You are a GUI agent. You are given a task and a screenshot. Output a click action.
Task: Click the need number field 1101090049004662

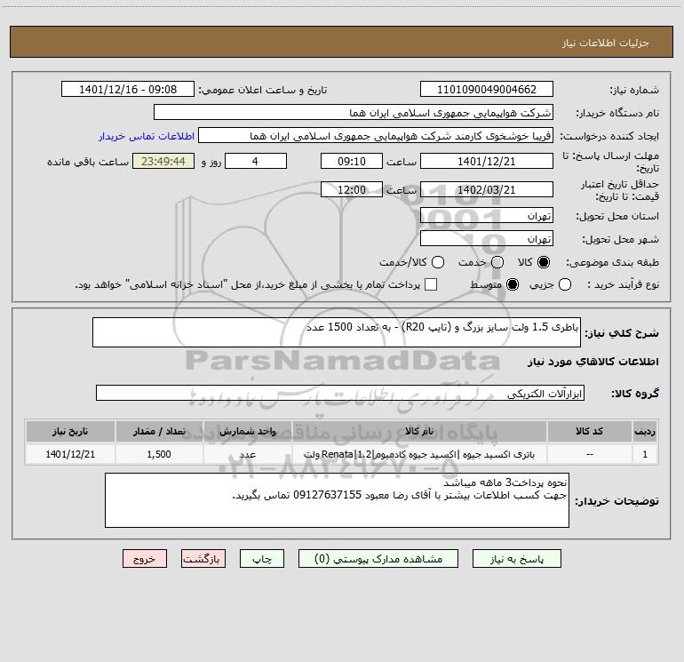pyautogui.click(x=487, y=89)
